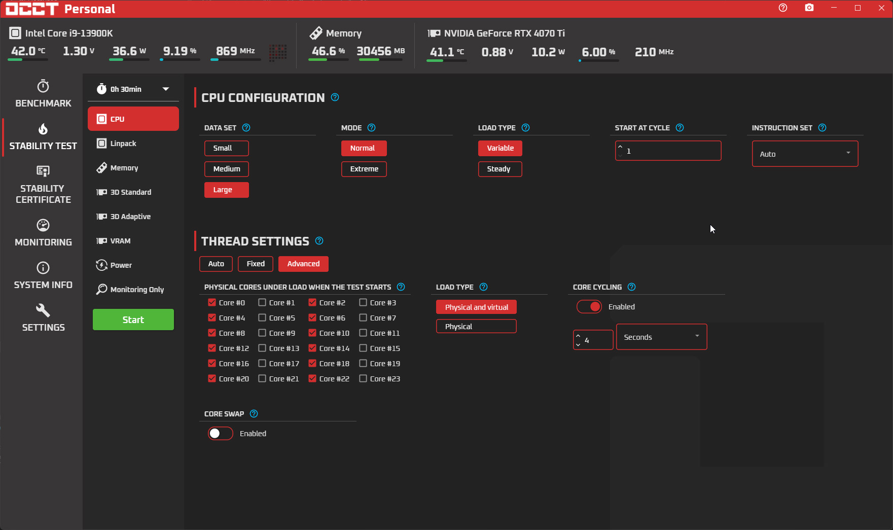Screen dimensions: 893x530
Task: Uncheck the Core #22 checkbox
Action: tap(312, 379)
